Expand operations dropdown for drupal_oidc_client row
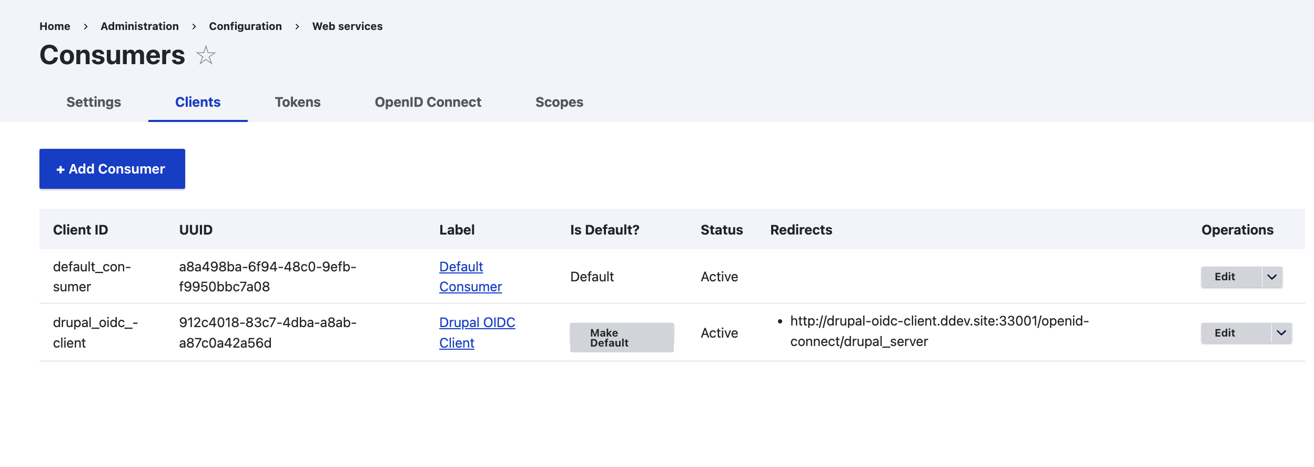This screenshot has width=1314, height=467. [1281, 333]
